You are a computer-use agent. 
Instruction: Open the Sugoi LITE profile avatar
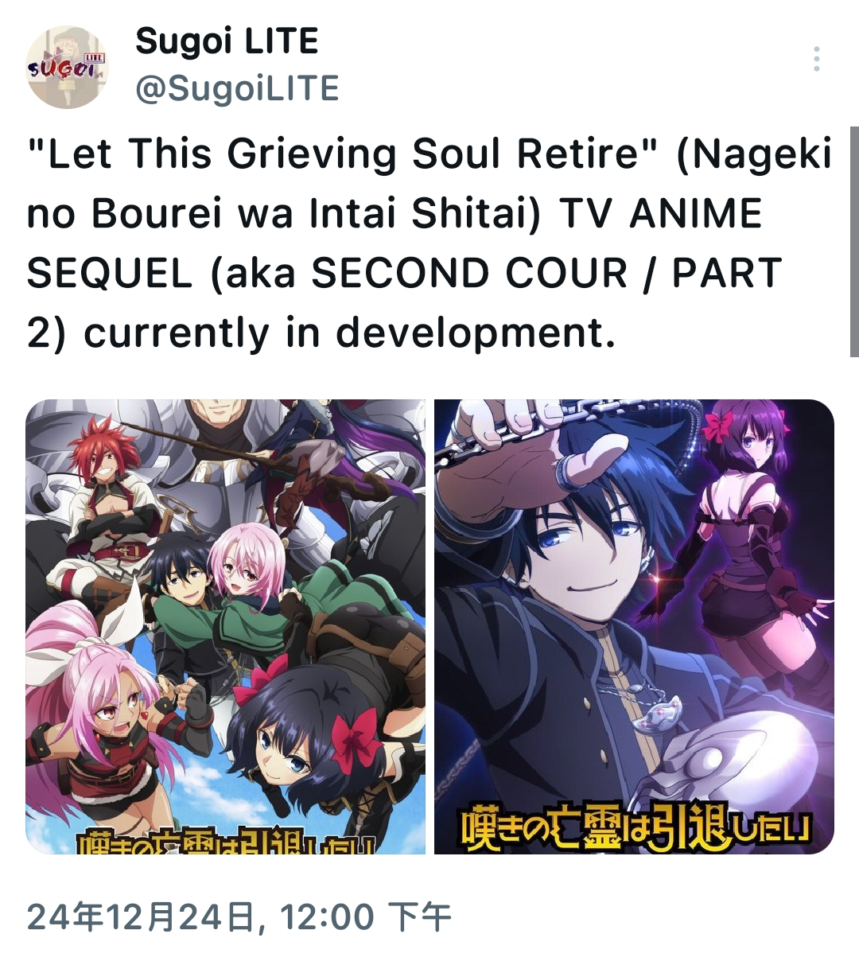(68, 67)
